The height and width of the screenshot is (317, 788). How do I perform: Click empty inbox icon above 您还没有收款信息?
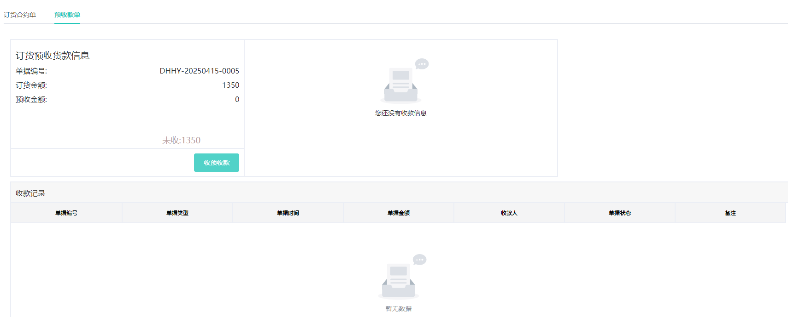[x=402, y=83]
